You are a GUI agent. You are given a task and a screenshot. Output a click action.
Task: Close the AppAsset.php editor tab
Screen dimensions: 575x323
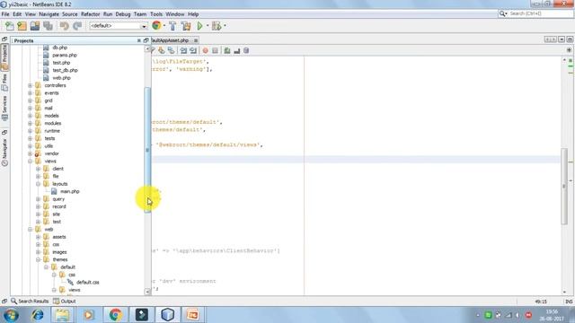196,40
